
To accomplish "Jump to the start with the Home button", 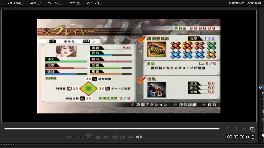I will [106, 137].
